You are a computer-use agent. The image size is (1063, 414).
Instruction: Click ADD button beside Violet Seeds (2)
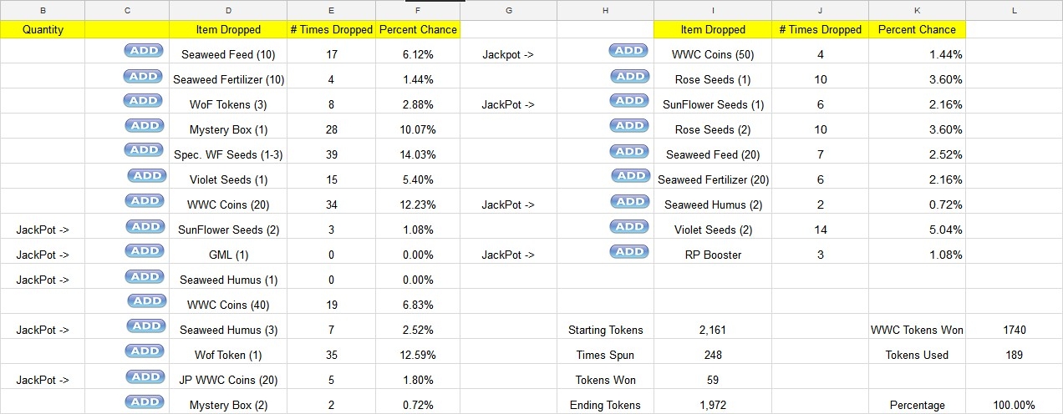[628, 226]
